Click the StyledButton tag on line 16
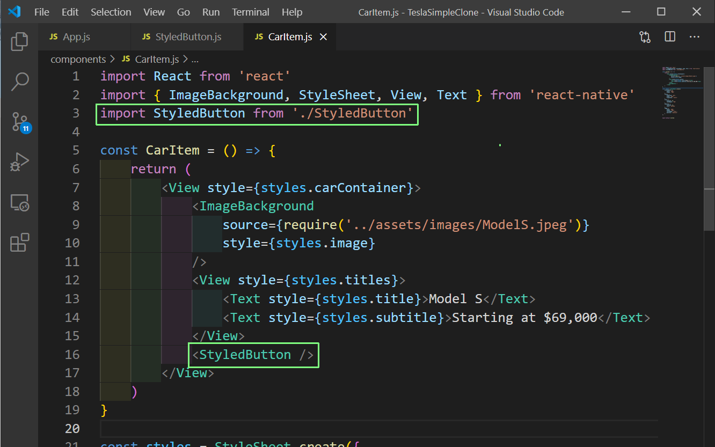715x447 pixels. (245, 355)
